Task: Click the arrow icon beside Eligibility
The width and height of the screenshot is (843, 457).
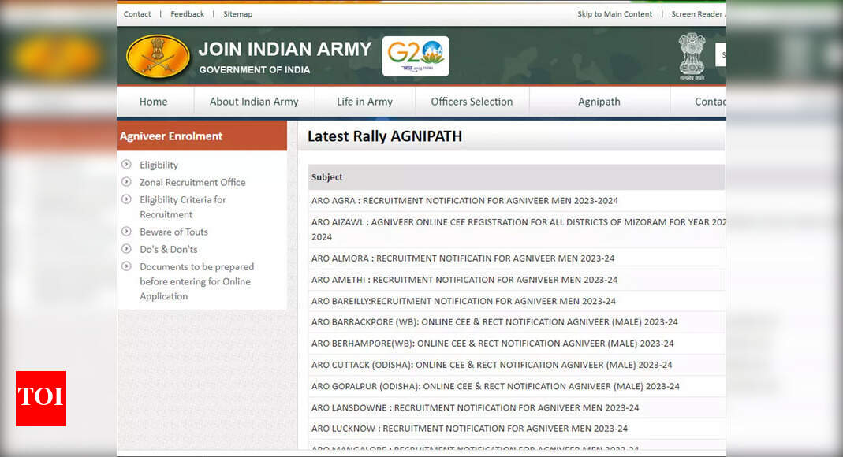Action: [126, 165]
